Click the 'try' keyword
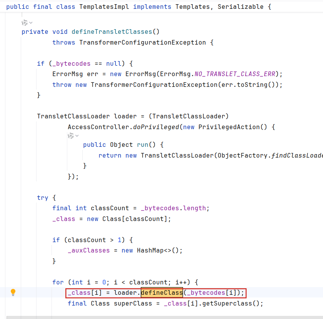 [x=42, y=198]
